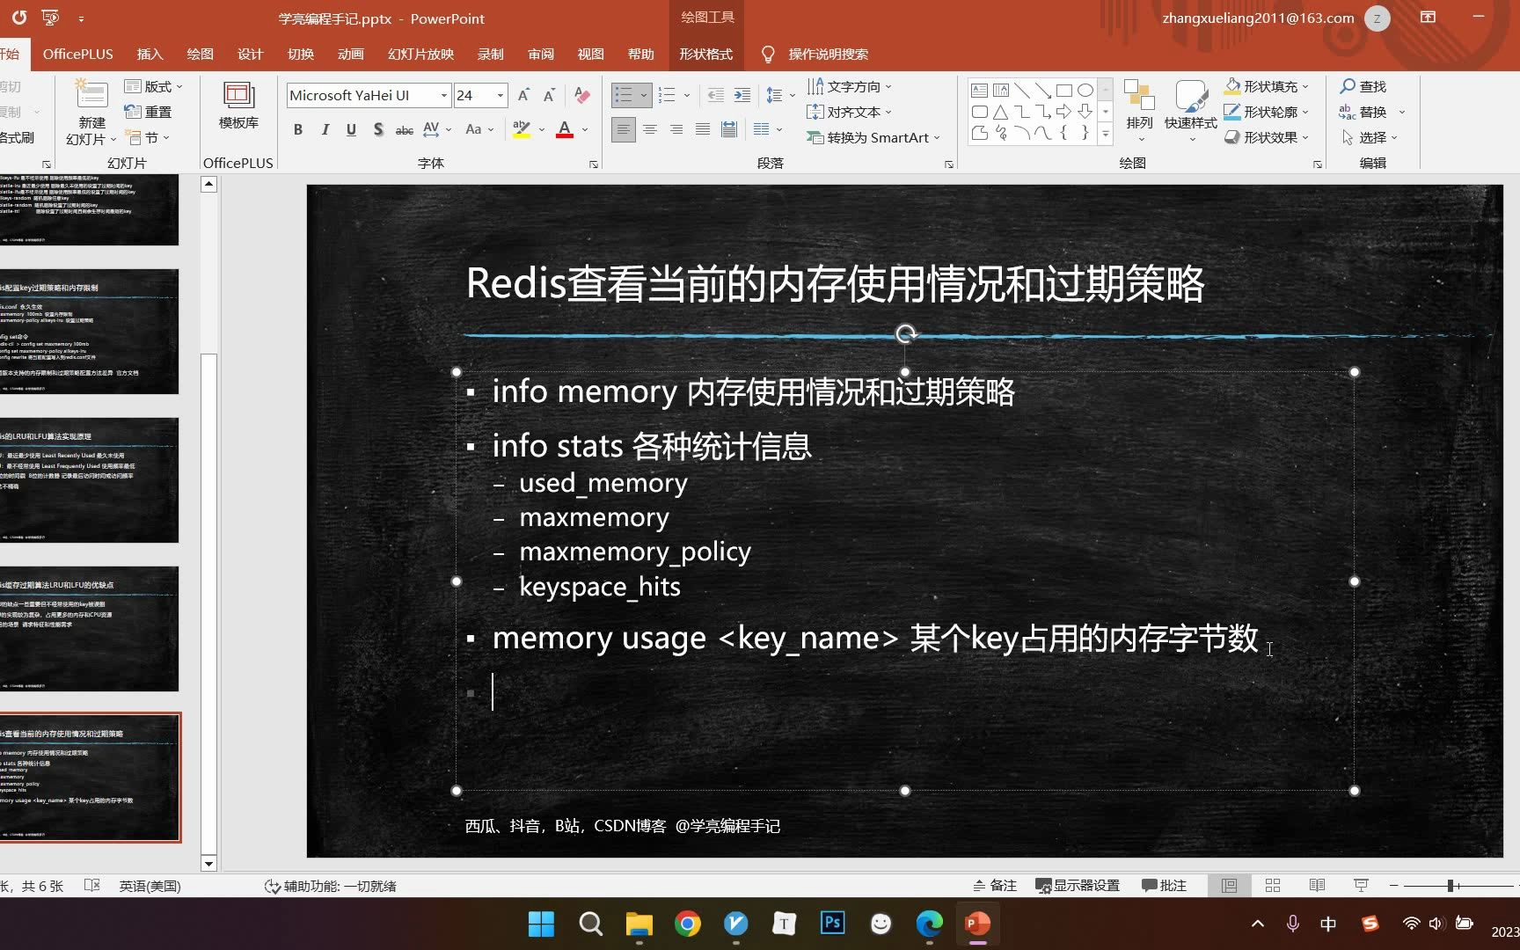Toggle strikethrough formatting button
This screenshot has width=1520, height=950.
404,130
